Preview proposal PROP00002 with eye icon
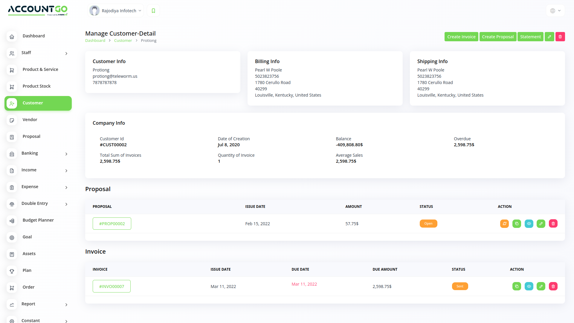Screen dimensions: 574x323 529,223
